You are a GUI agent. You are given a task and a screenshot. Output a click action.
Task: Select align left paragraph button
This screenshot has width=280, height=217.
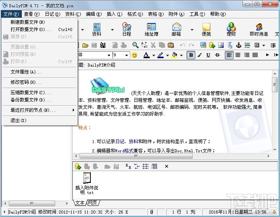tap(229, 55)
